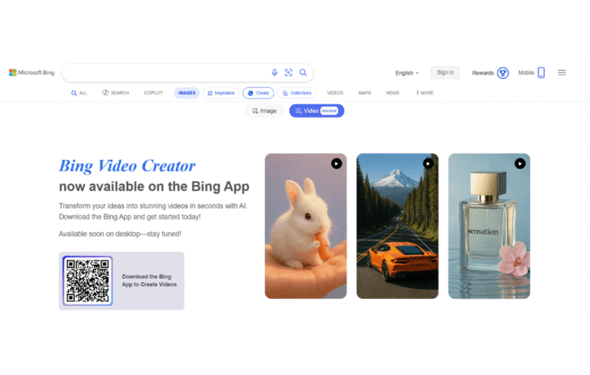This screenshot has width=590, height=375.
Task: Expand the English language dropdown
Action: pos(406,73)
